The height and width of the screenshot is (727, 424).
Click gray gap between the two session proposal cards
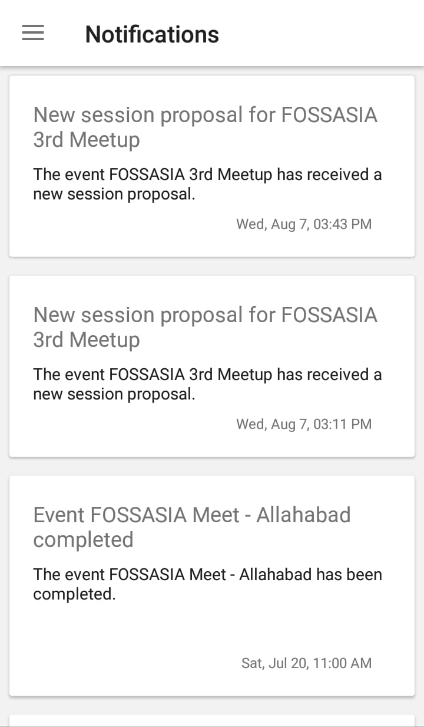tap(212, 267)
